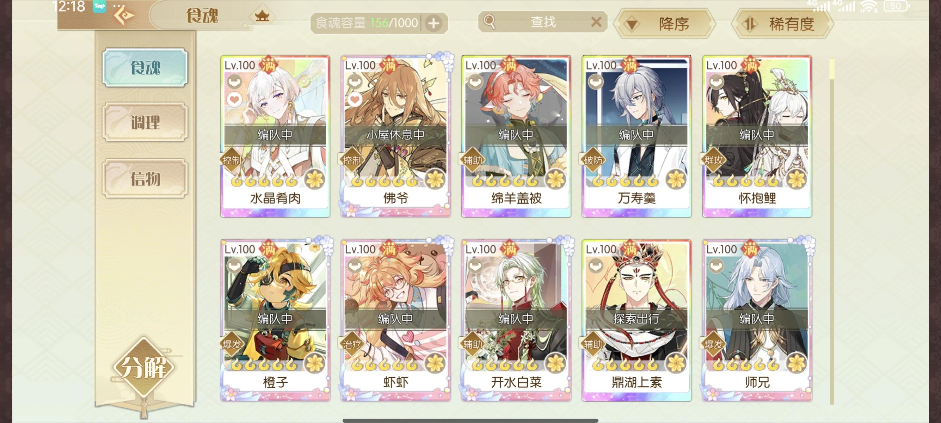The image size is (941, 423).
Task: Select the 食魂 sidebar tab
Action: point(145,68)
